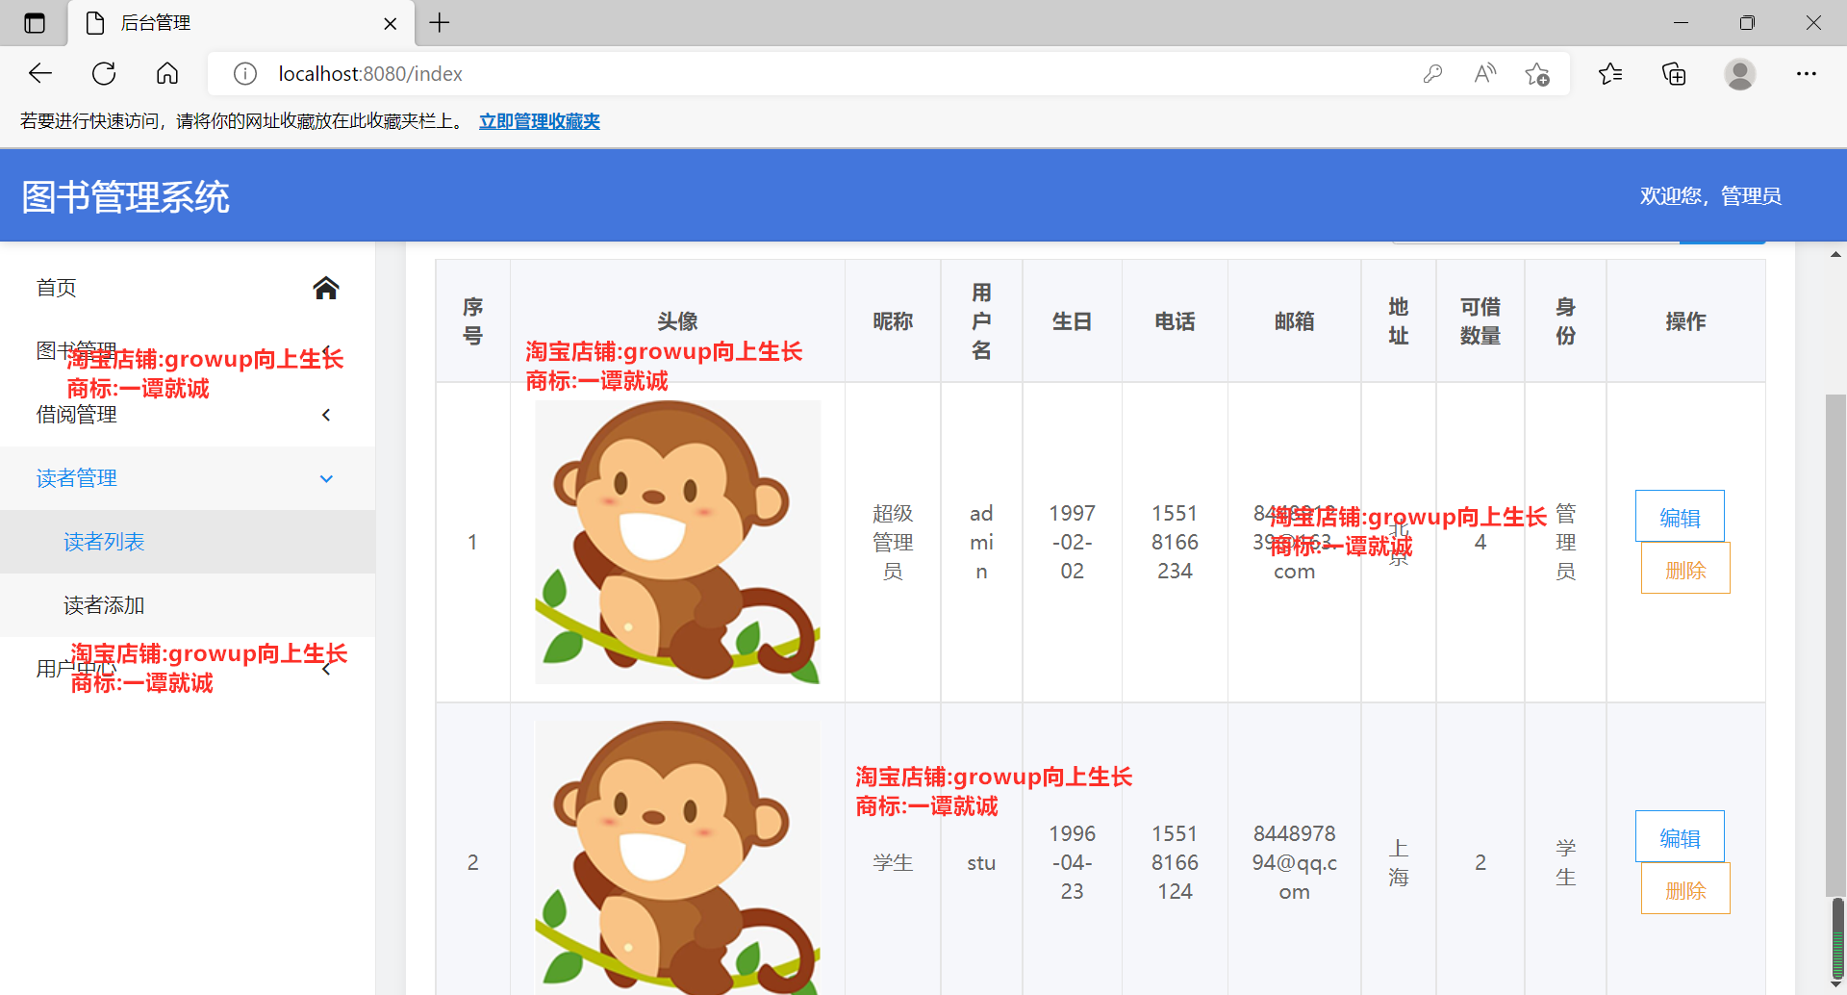Click the 可借数量 column header
Image resolution: width=1847 pixels, height=995 pixels.
pyautogui.click(x=1480, y=321)
